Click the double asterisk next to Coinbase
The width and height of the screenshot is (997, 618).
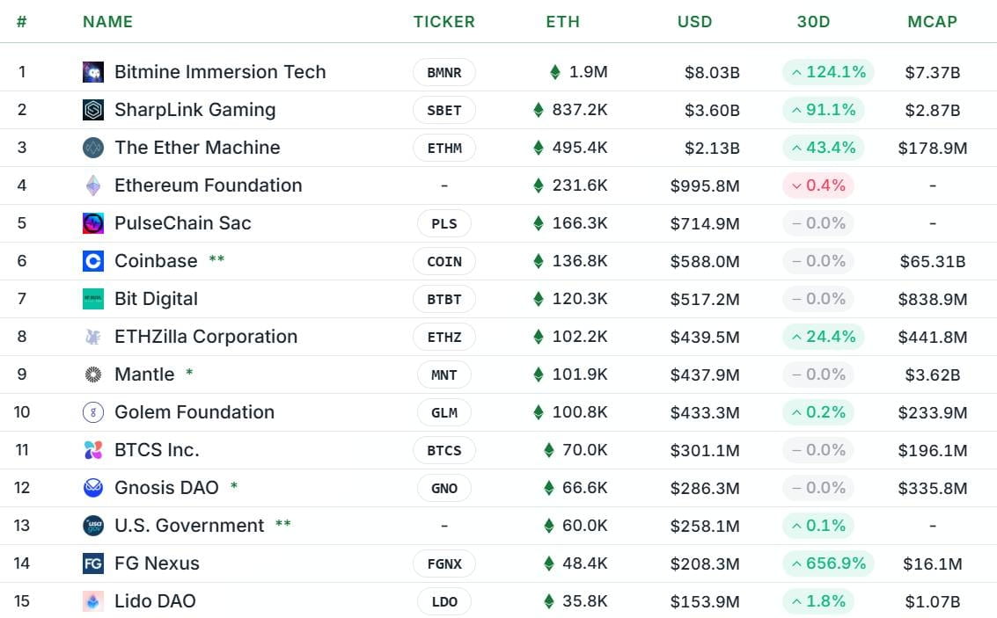point(216,259)
